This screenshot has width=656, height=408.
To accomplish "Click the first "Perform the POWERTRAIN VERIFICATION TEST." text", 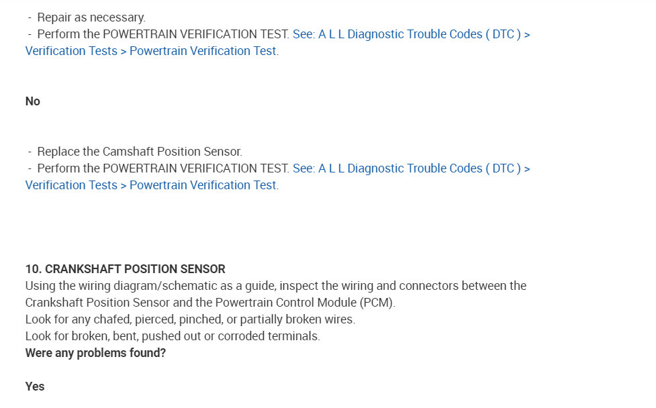I will point(163,34).
